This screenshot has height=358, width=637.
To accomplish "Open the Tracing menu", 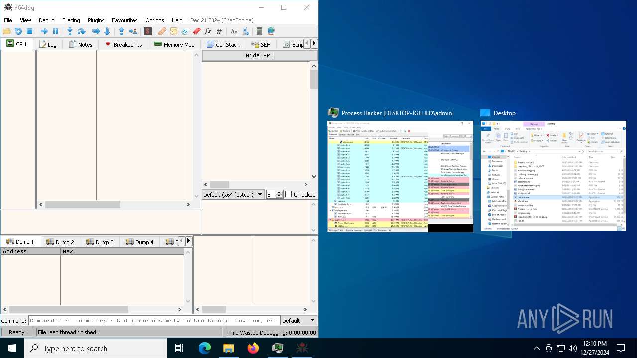I will coord(71,20).
